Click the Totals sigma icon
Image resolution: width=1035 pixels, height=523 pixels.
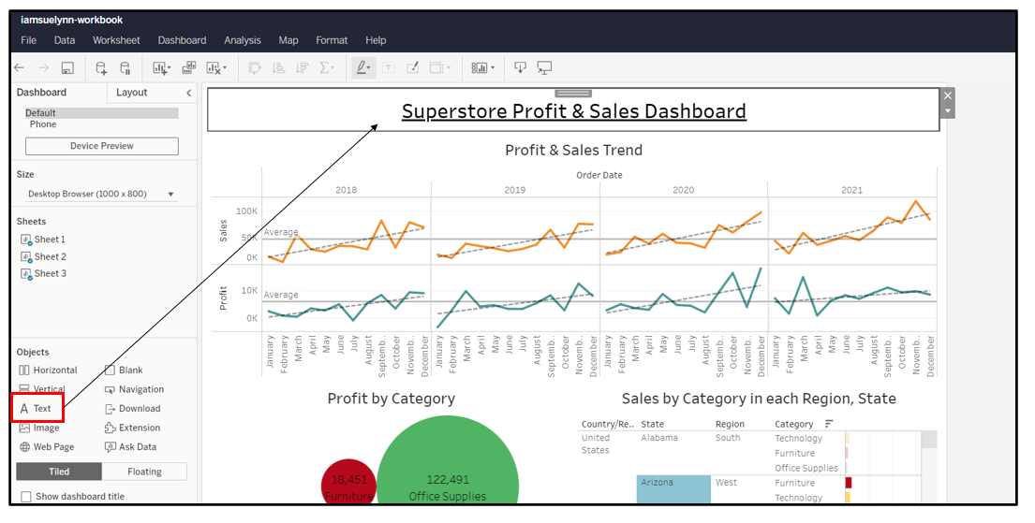coord(324,67)
